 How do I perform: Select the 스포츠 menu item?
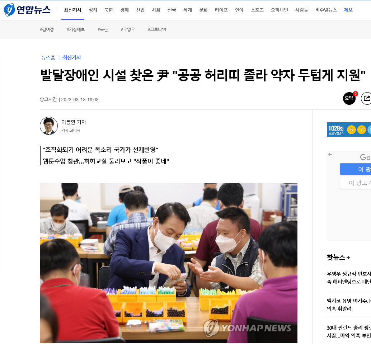(257, 10)
